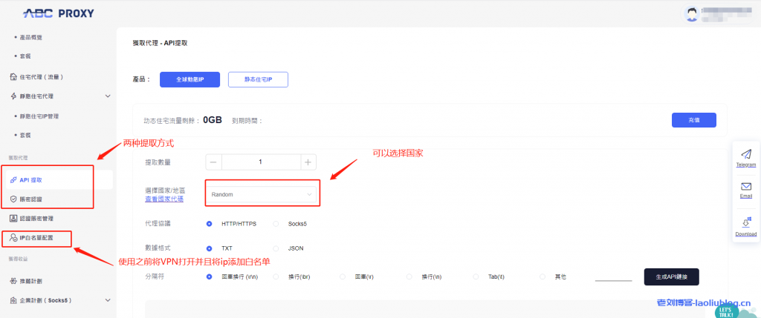This screenshot has width=761, height=318.
Task: Open the Let's Talk chat bubble
Action: 729,311
